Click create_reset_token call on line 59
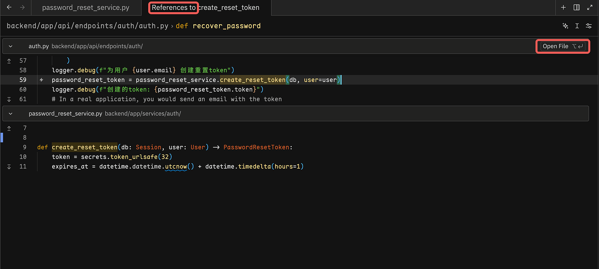The image size is (599, 269). (x=253, y=80)
